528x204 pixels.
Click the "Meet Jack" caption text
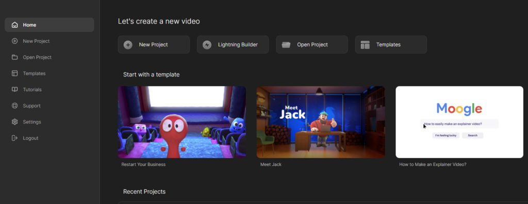(x=271, y=165)
